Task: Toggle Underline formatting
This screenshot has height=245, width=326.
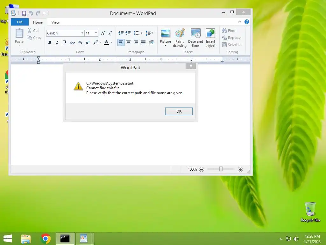Action: click(x=65, y=42)
